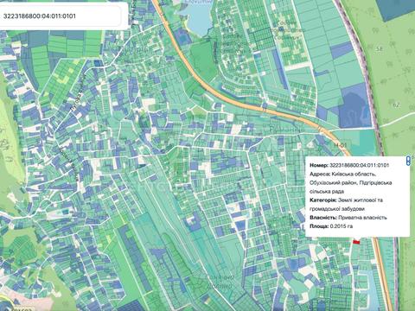Click forest quarter number 62
Image resolution: width=415 pixels, height=311 pixels.
(396, 105)
